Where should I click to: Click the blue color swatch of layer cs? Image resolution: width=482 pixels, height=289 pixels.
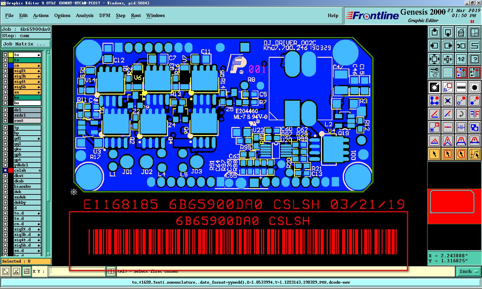(x=11, y=65)
